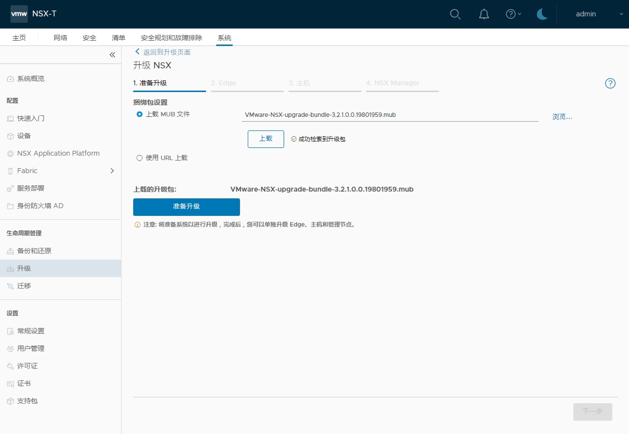This screenshot has width=629, height=434.
Task: Open the top help menu dropdown
Action: click(513, 14)
